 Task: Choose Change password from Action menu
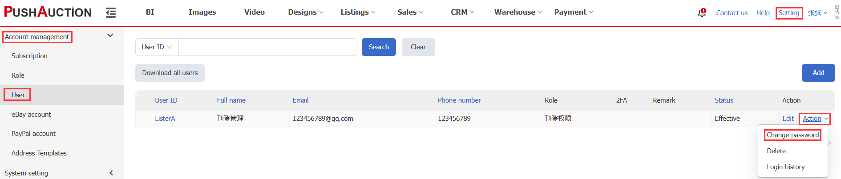pyautogui.click(x=792, y=135)
